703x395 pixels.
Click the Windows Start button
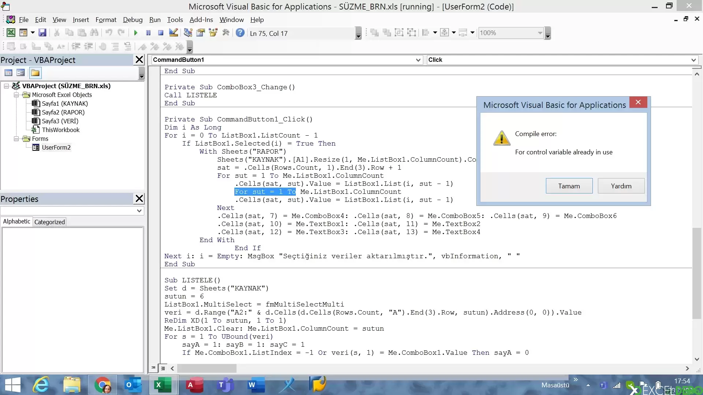click(x=13, y=385)
